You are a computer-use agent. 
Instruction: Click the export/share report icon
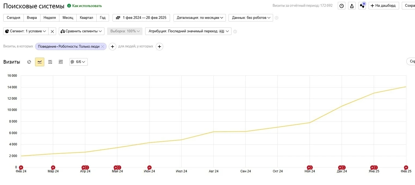[352, 6]
